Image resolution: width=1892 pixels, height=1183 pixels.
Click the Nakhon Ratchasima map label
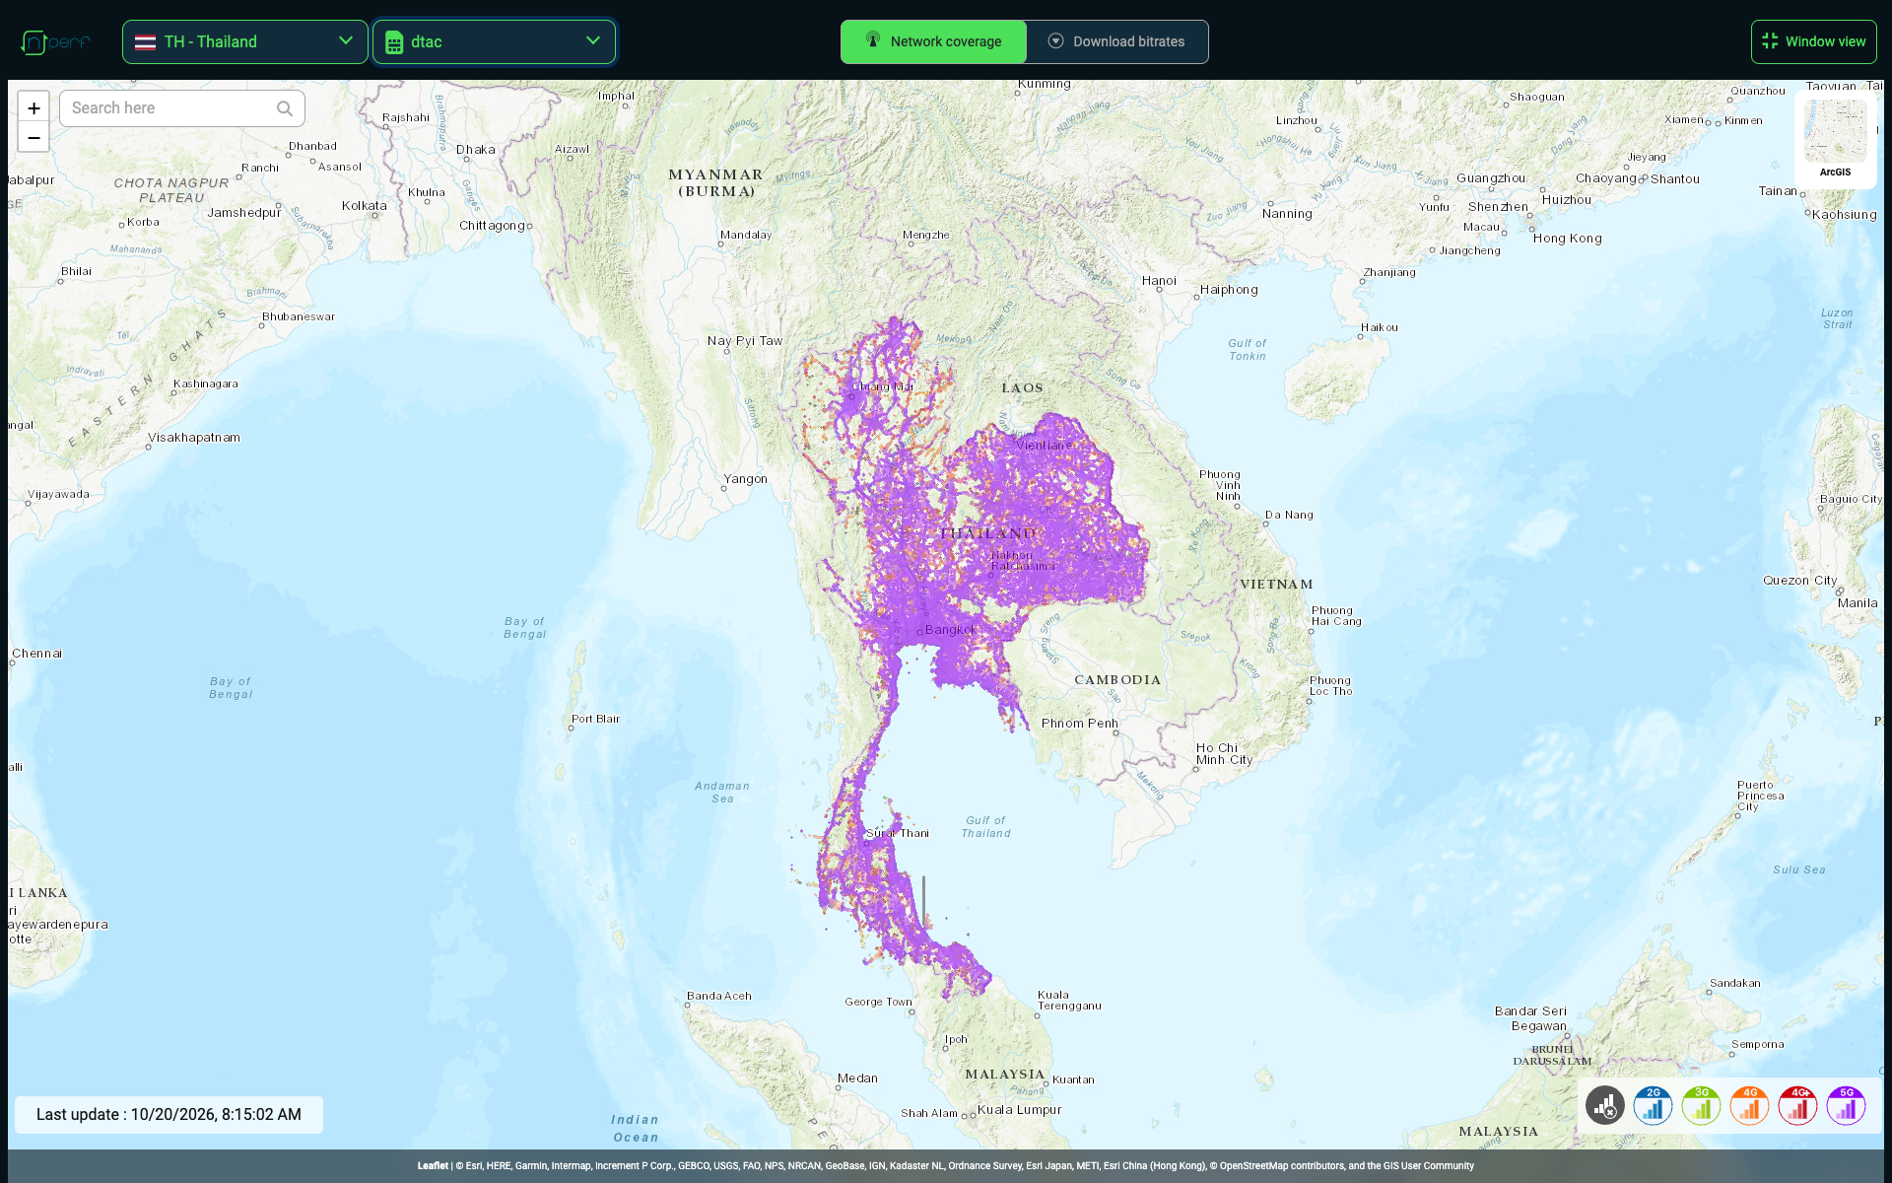point(1023,561)
